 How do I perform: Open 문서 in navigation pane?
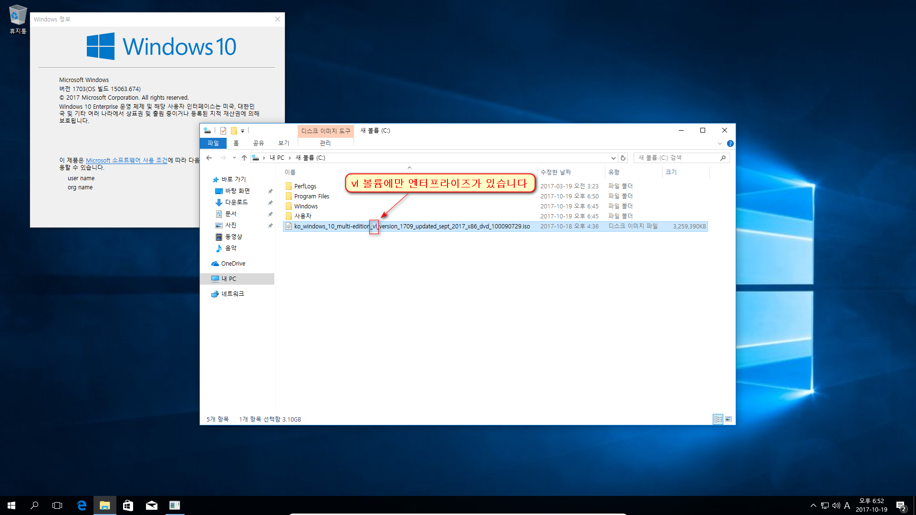point(230,214)
